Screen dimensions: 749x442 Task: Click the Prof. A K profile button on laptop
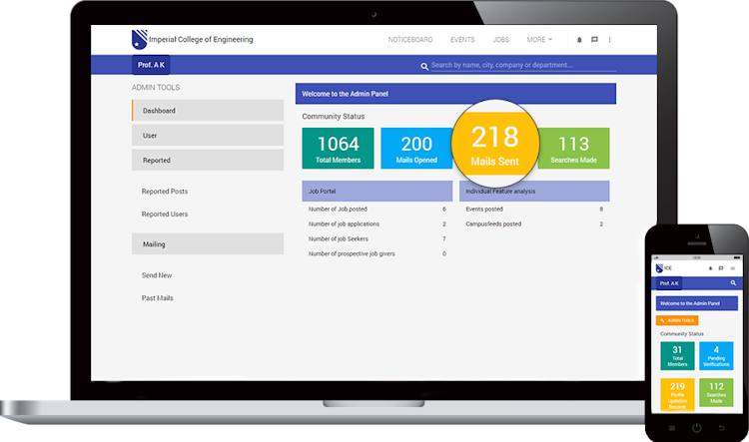tap(151, 65)
